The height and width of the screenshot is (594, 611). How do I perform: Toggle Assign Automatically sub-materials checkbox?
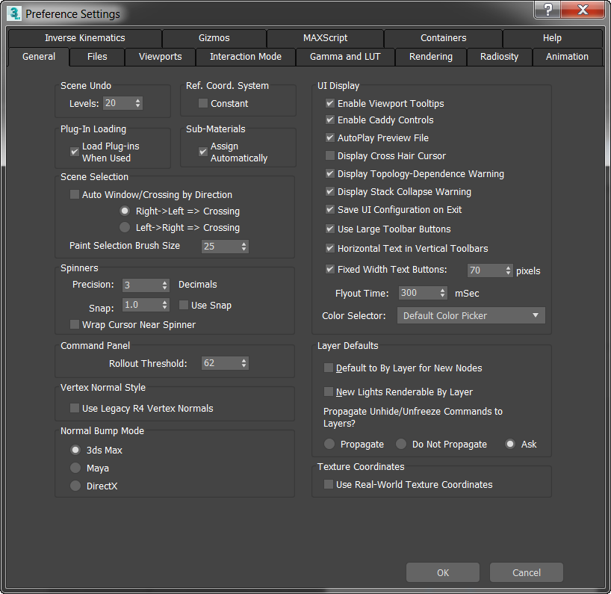pyautogui.click(x=202, y=152)
